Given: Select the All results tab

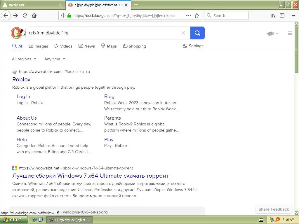Looking at the screenshot, I should coord(17,46).
